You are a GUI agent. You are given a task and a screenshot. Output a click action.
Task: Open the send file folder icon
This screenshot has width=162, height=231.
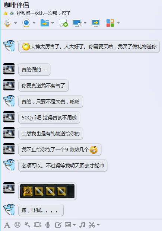(45, 23)
